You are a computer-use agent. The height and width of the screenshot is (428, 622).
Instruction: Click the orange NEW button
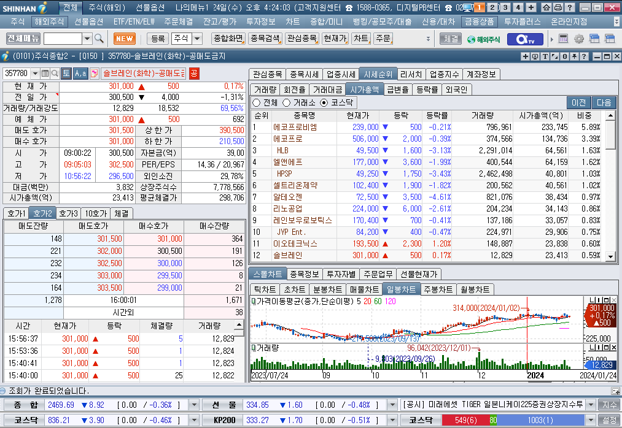(125, 39)
